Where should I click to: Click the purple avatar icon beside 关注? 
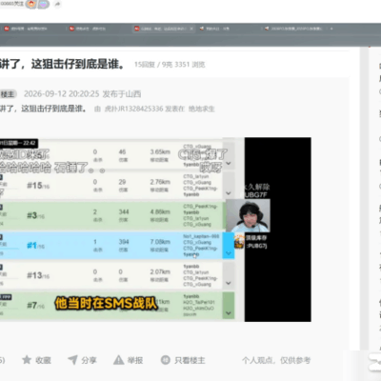44,4
